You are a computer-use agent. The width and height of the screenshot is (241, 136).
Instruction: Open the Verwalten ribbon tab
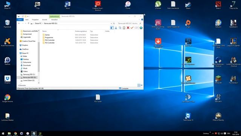(x=54, y=20)
